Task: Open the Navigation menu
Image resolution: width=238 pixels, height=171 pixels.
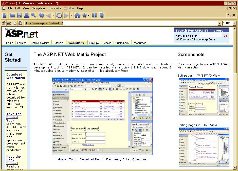Action: tap(38, 8)
